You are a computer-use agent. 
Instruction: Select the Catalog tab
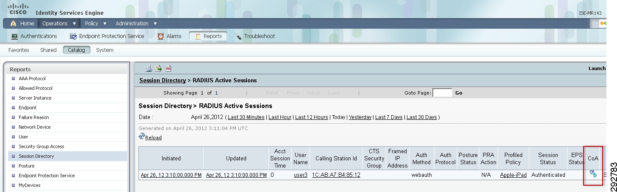pyautogui.click(x=77, y=50)
